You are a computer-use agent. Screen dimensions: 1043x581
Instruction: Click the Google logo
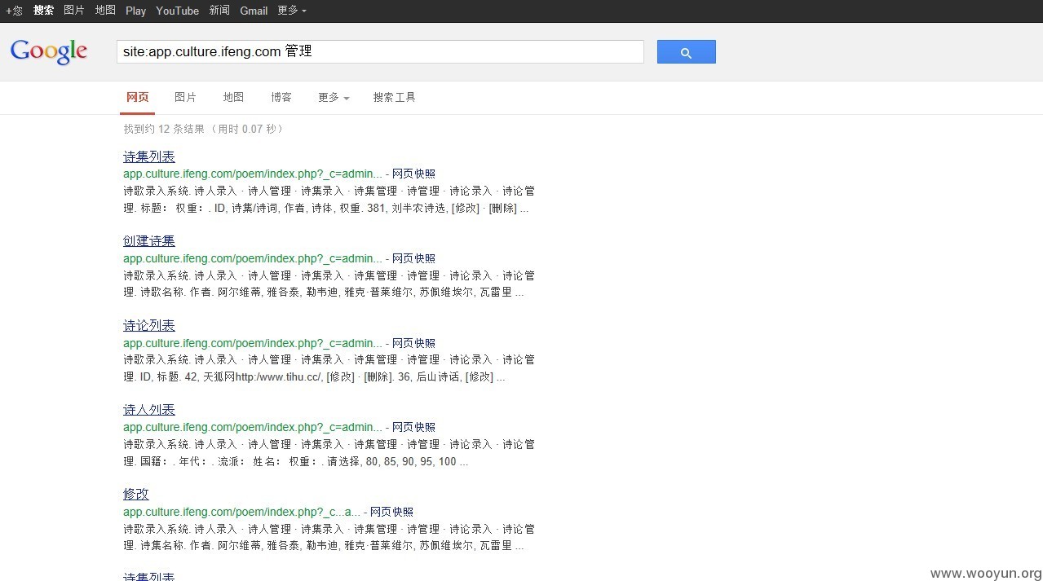coord(49,51)
